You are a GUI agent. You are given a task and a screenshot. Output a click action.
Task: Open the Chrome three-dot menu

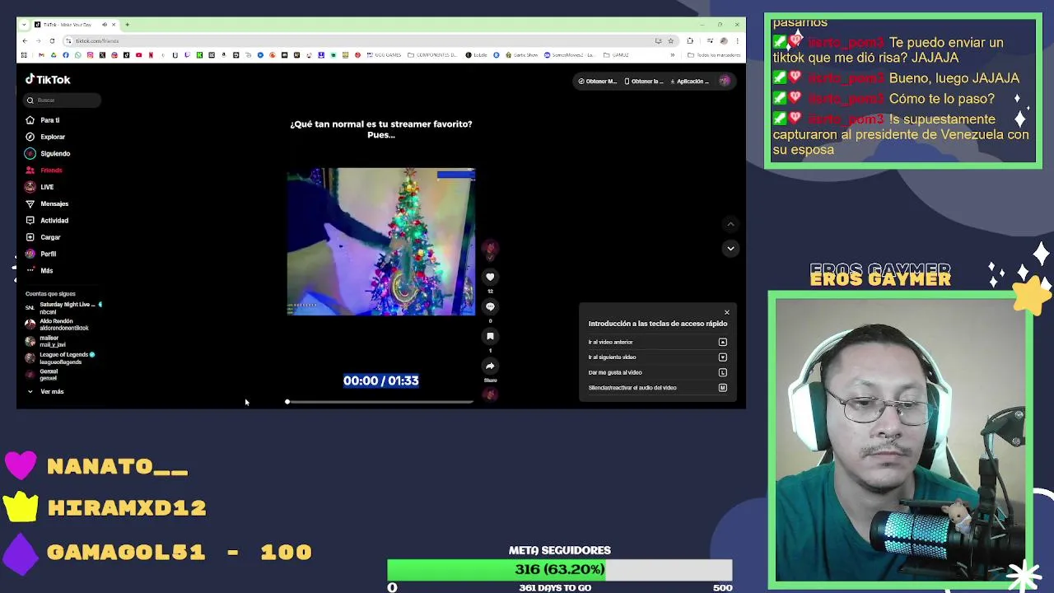coord(737,41)
